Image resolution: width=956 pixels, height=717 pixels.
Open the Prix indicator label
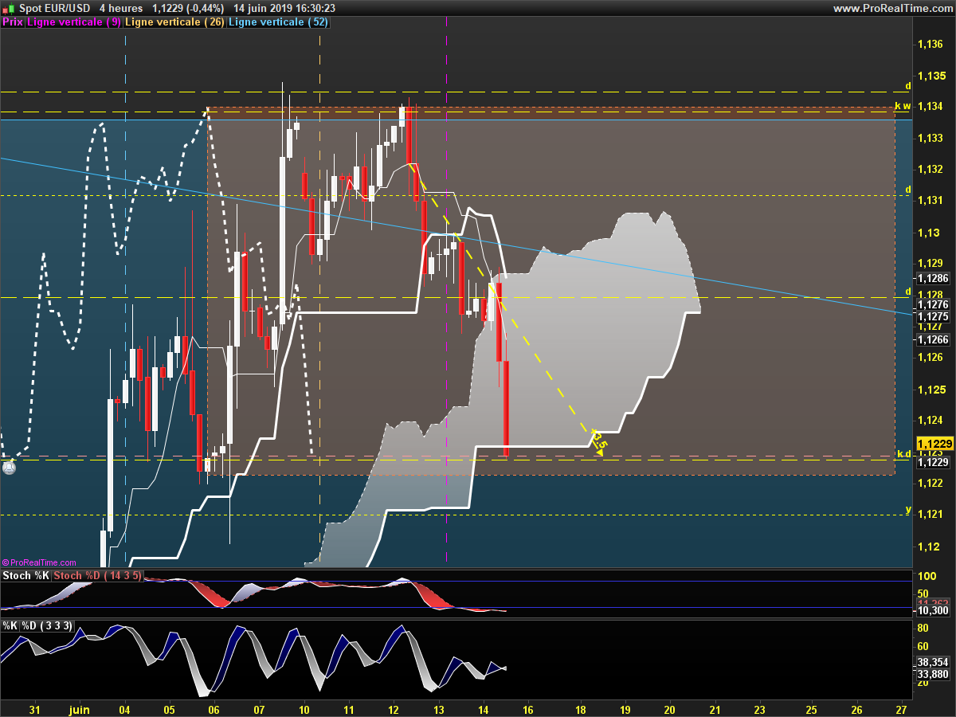[13, 22]
